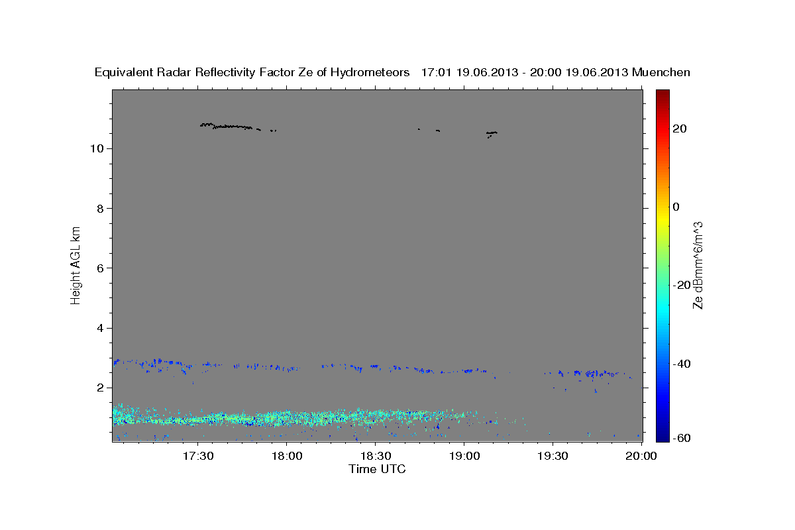
Task: Click the 20:00 time tick label
Action: (x=641, y=456)
